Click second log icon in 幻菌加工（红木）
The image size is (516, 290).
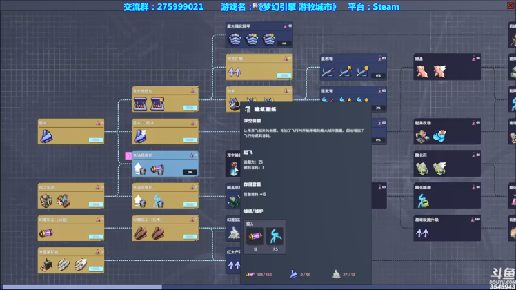157,233
